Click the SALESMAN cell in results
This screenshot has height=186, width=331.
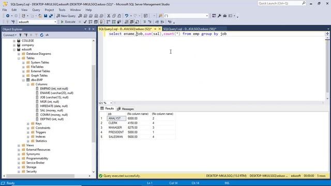(x=116, y=137)
